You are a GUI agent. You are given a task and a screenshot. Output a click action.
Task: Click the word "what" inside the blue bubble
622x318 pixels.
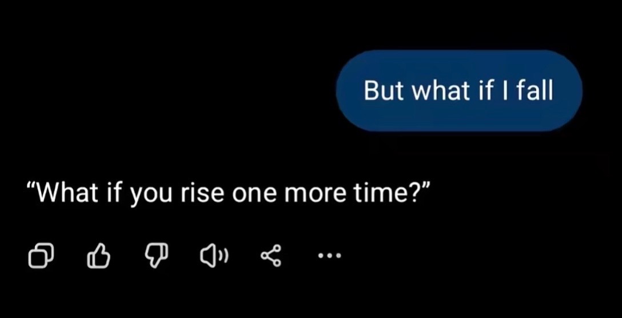pyautogui.click(x=437, y=90)
